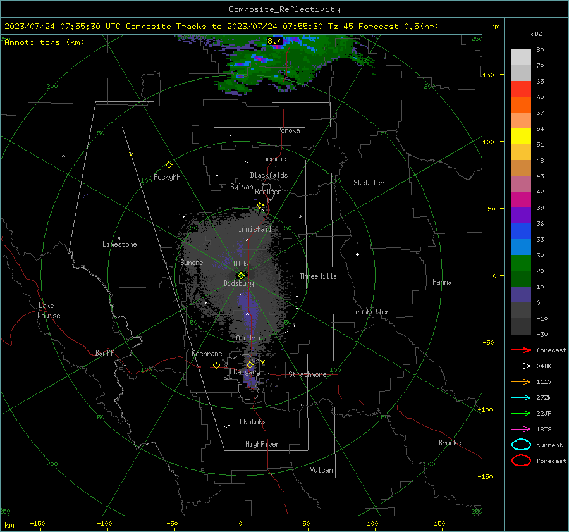Viewport: 569px width, 532px height.
Task: Click the Sylvan label on the map
Action: 242,187
